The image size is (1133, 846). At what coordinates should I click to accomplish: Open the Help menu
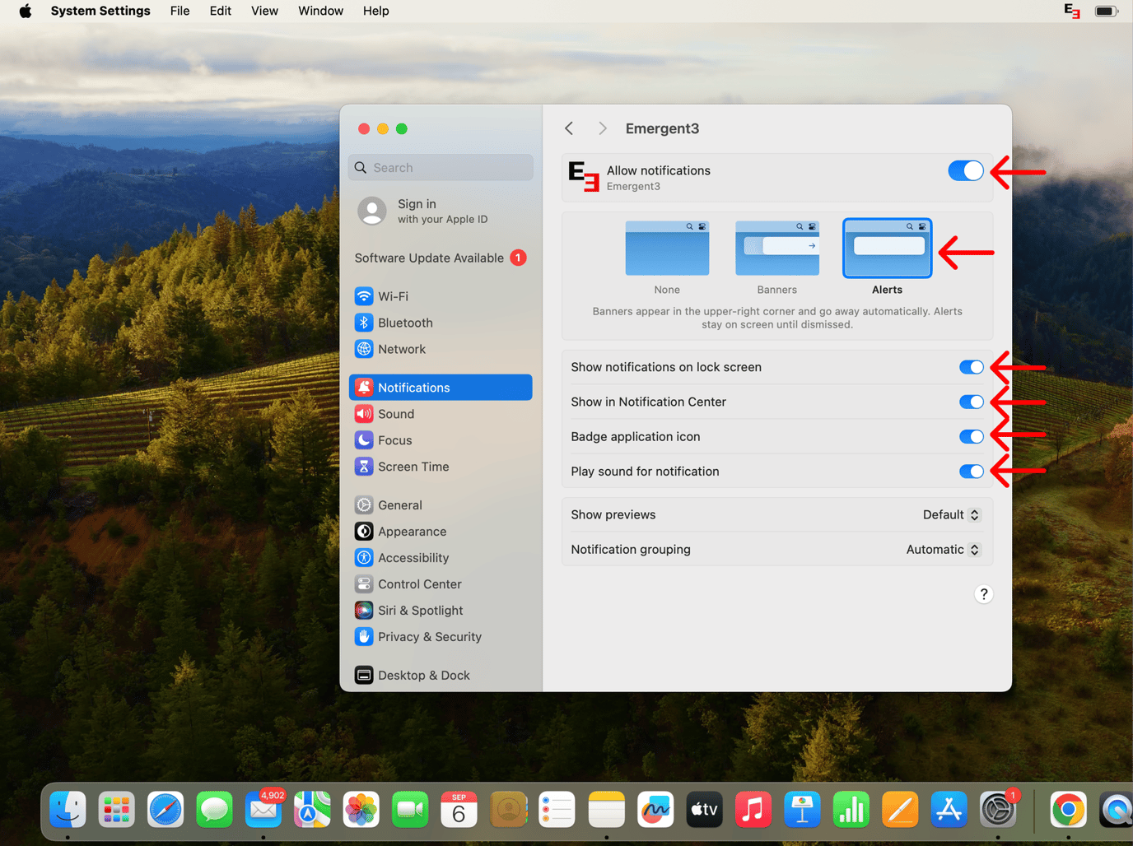376,11
